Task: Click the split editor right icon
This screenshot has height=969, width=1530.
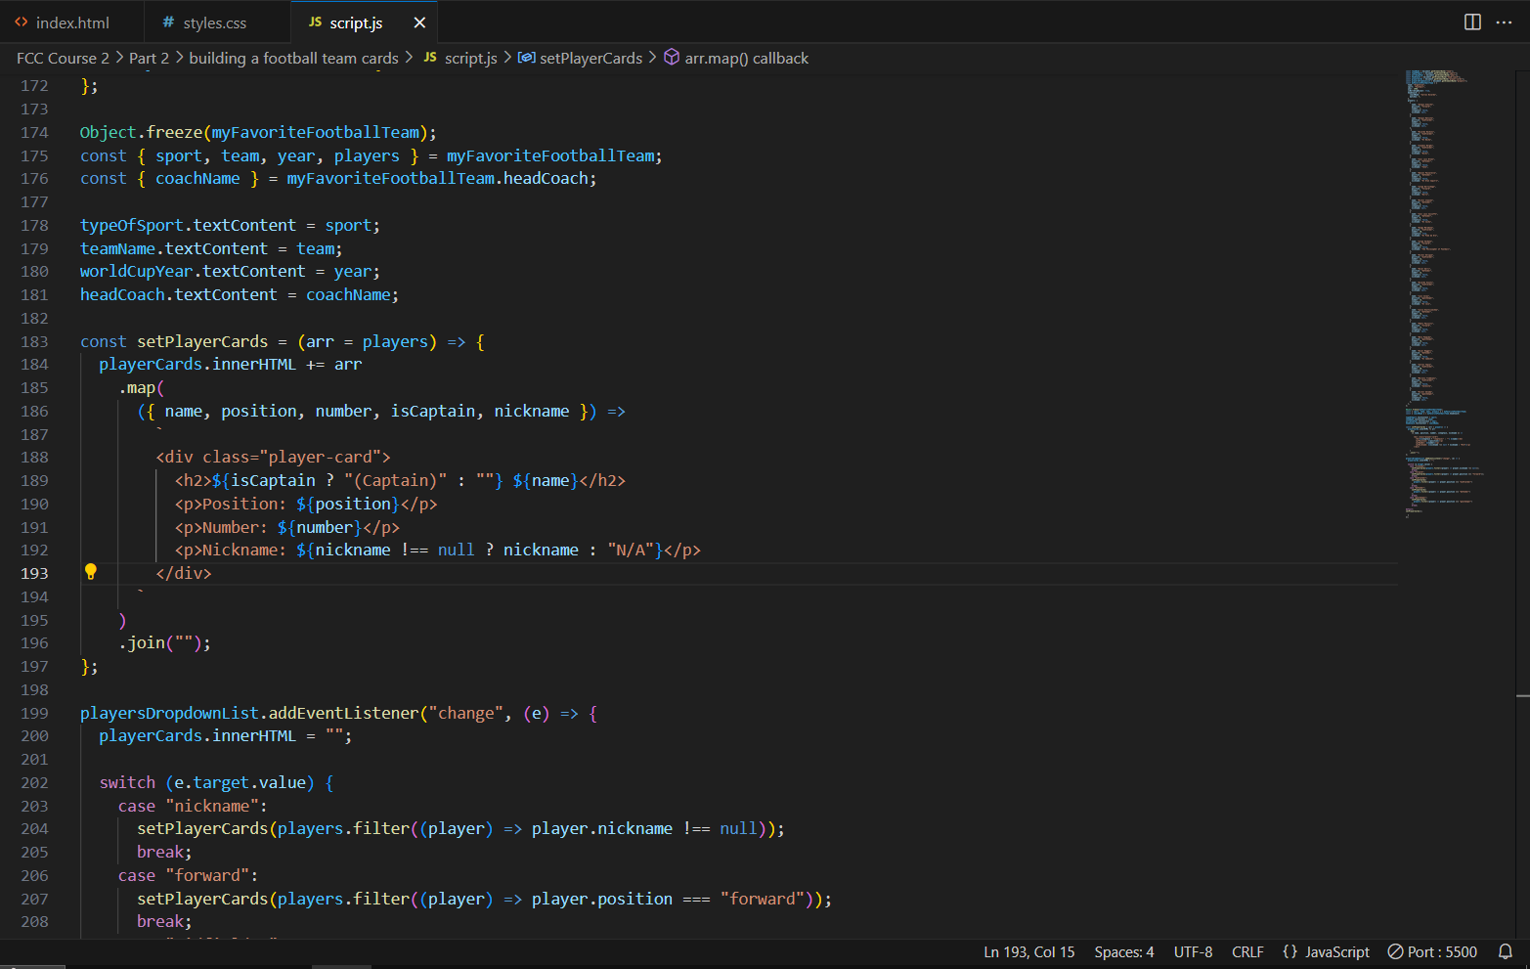Action: pos(1472,22)
